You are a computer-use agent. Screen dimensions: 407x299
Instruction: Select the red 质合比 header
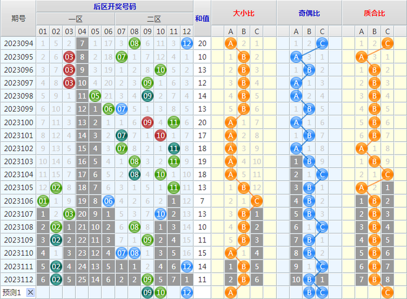374,13
